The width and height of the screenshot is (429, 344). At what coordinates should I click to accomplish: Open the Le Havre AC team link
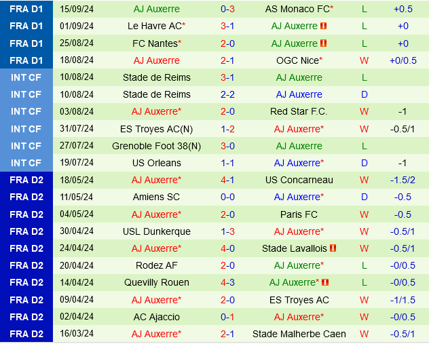pyautogui.click(x=156, y=26)
